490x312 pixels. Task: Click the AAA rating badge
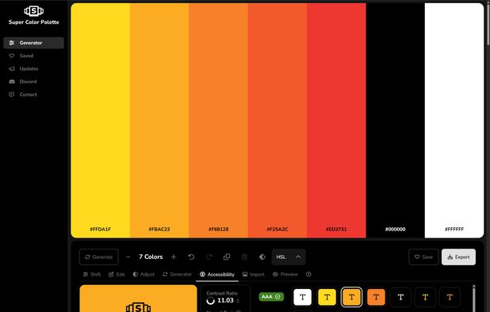point(271,297)
